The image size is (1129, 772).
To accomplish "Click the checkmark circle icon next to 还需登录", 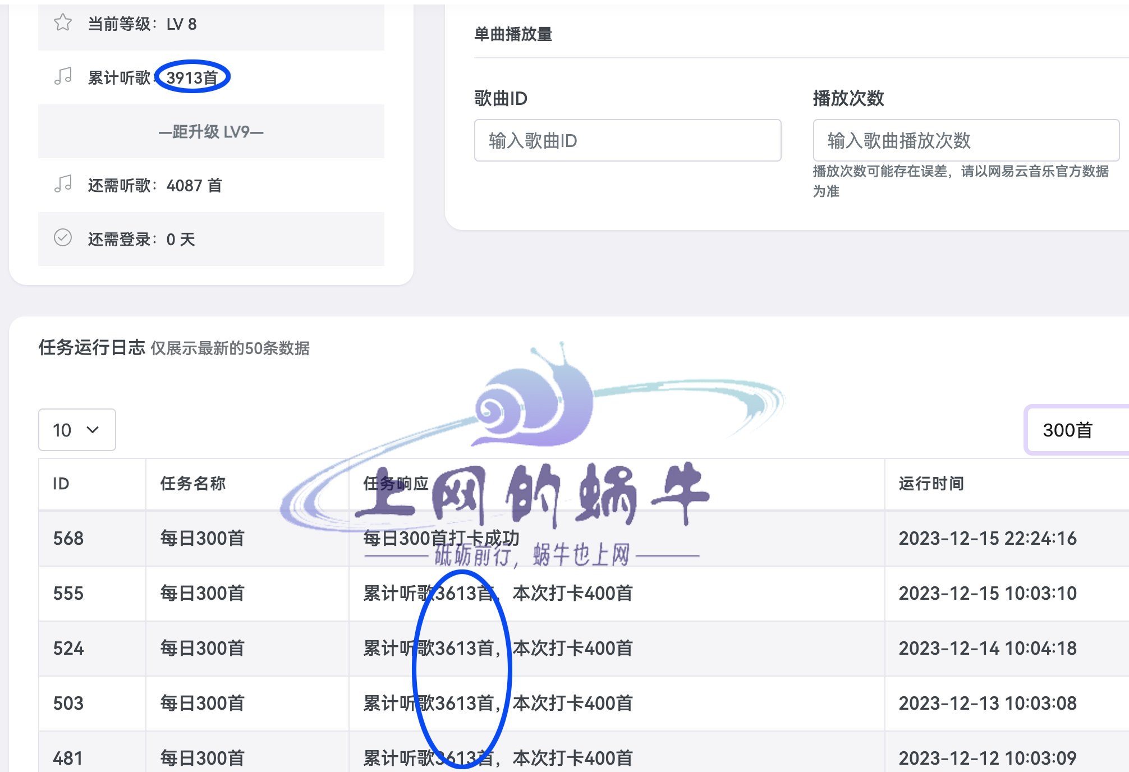I will (x=63, y=238).
